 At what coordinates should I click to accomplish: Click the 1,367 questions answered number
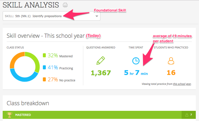pos(101,73)
